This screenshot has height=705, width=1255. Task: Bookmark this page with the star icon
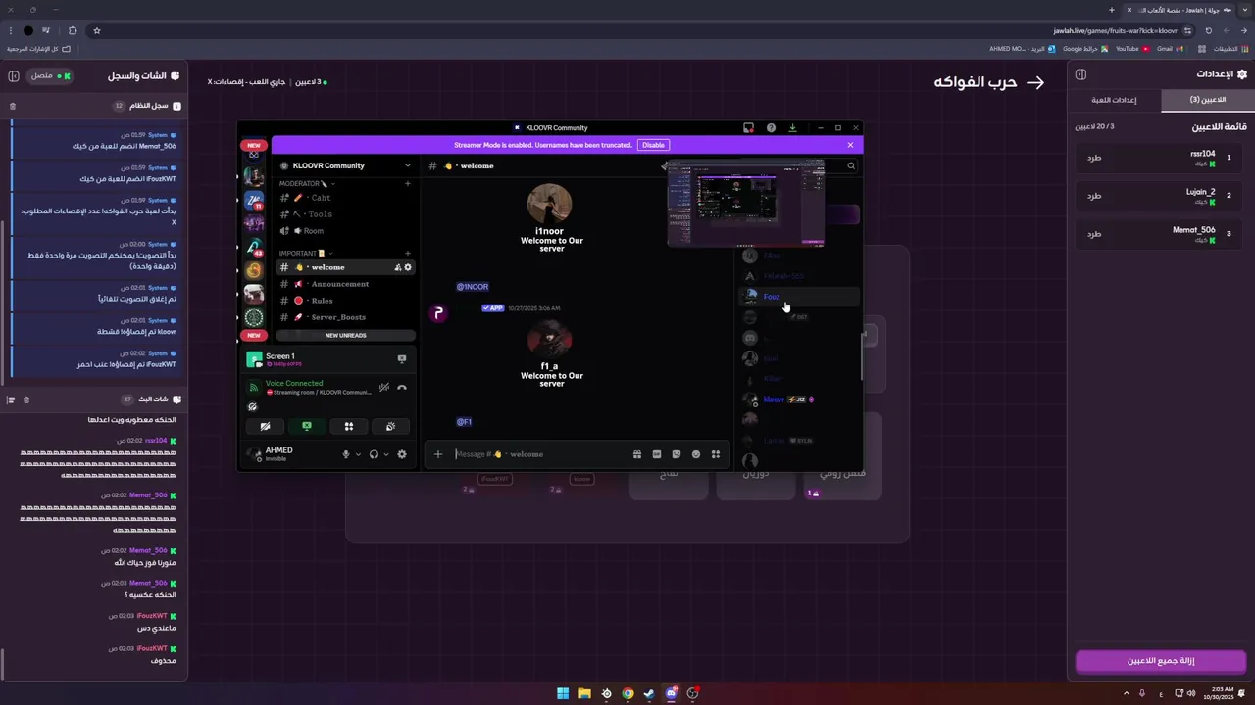click(x=96, y=30)
